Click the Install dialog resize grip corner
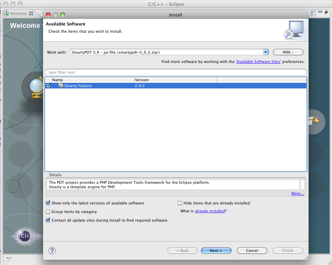332x265 pixels. coord(306,257)
